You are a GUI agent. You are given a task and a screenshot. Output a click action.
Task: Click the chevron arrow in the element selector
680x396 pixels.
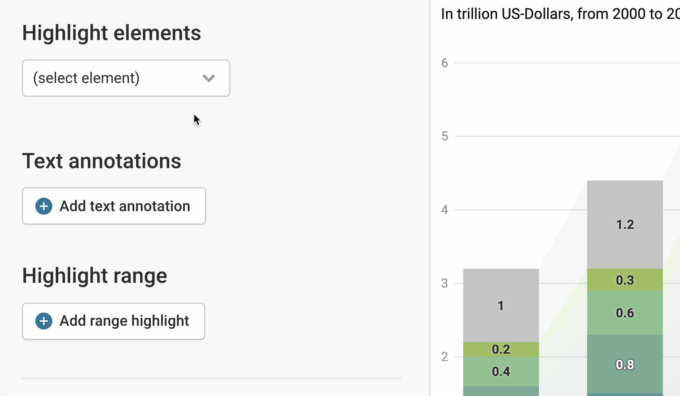tap(209, 78)
